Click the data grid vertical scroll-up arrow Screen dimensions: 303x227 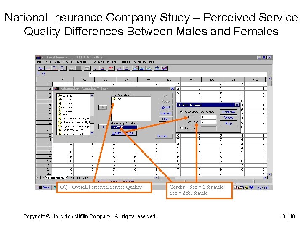[x=270, y=79]
